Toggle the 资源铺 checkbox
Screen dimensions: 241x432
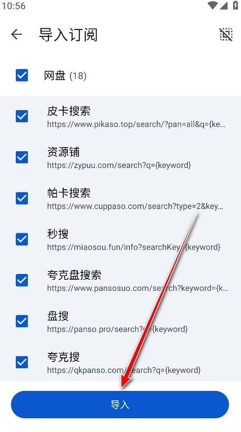click(22, 158)
